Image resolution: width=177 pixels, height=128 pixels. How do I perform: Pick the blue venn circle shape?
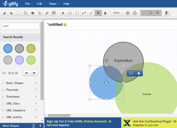pyautogui.click(x=8, y=48)
